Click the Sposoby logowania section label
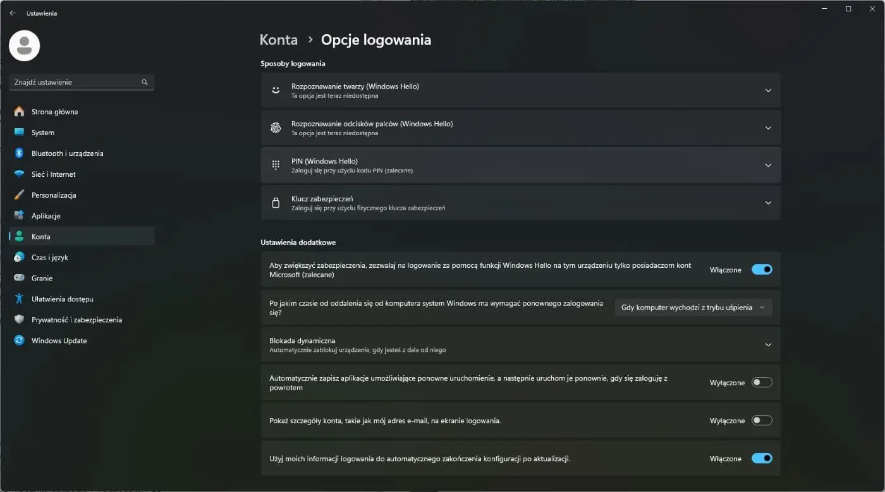 [293, 64]
